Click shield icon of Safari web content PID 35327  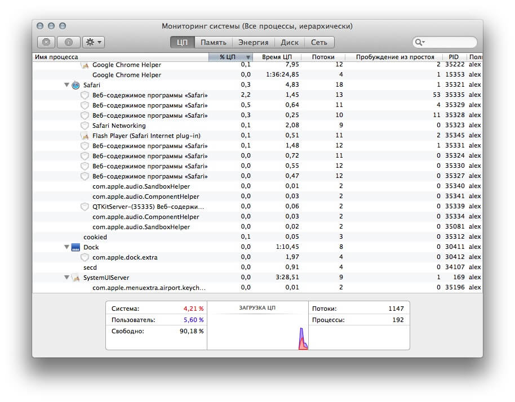[85, 176]
